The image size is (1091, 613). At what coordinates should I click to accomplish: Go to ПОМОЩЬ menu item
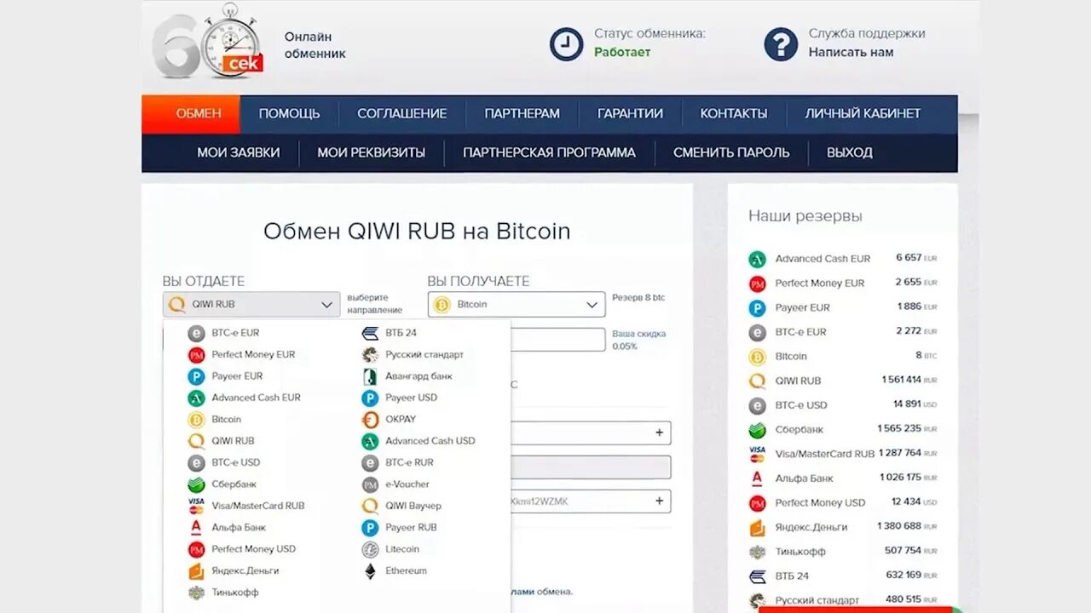point(290,113)
